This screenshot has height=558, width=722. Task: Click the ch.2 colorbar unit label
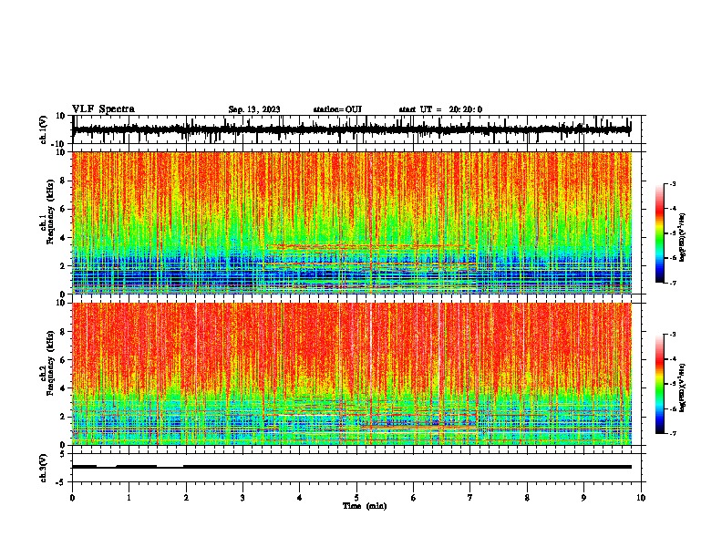click(682, 387)
